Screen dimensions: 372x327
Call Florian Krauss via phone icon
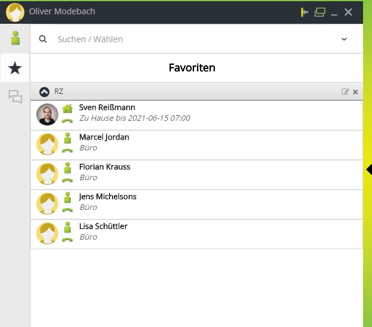tap(67, 180)
